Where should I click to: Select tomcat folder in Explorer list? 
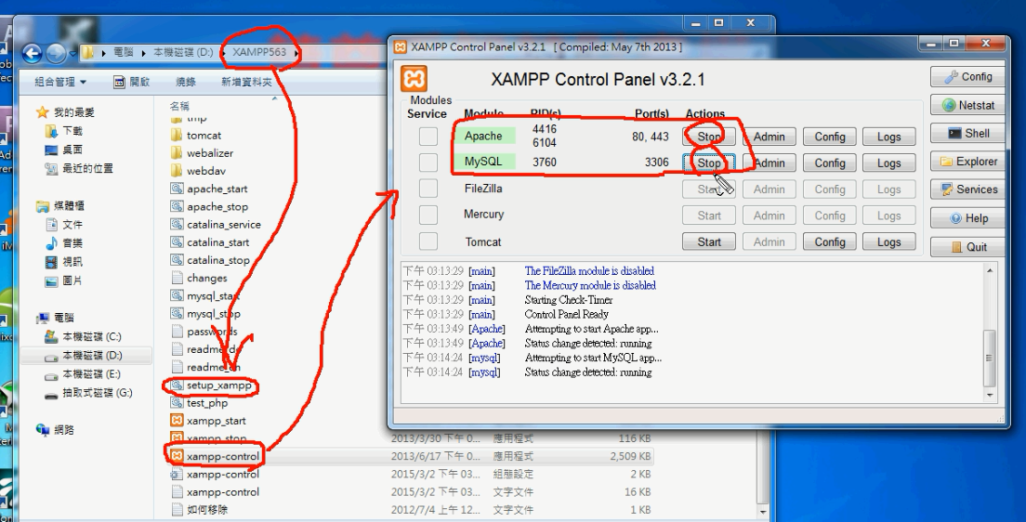pos(196,136)
